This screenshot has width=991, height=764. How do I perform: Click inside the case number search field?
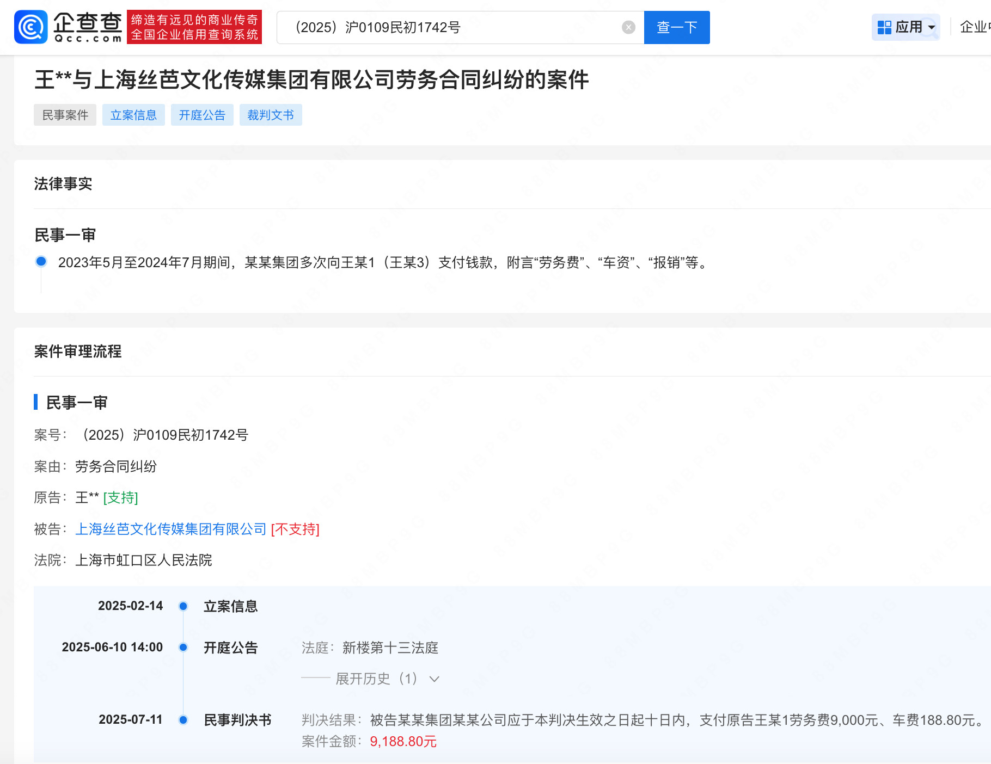click(x=436, y=27)
